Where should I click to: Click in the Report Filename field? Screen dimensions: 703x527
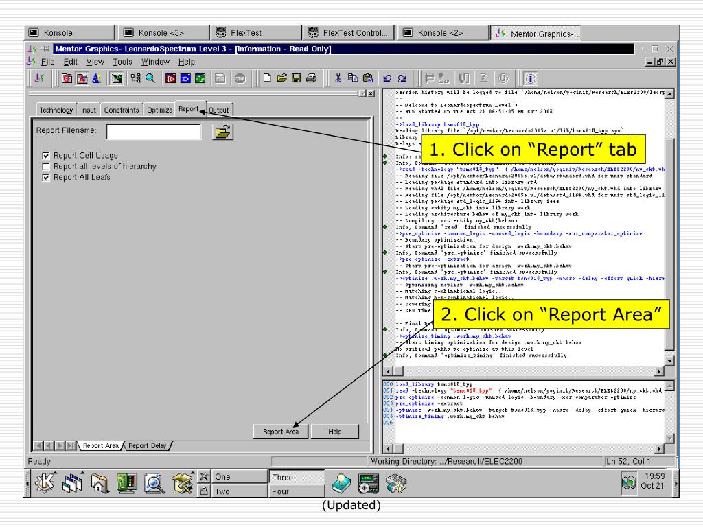tap(154, 131)
